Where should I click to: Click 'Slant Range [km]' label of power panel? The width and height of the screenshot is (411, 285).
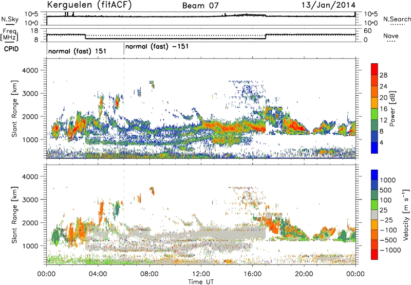(x=14, y=109)
